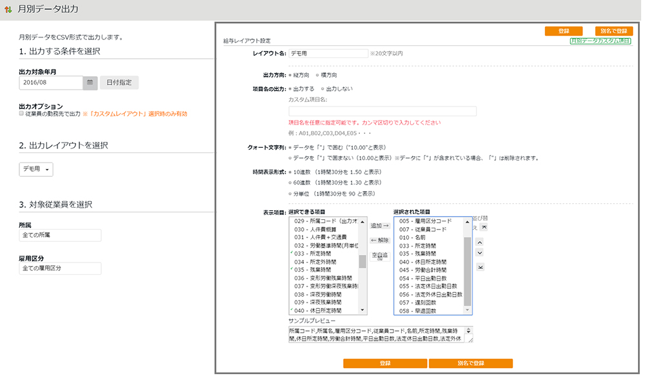Click the 追加 → add arrow button
Screen dimensions: 645x378
[380, 226]
